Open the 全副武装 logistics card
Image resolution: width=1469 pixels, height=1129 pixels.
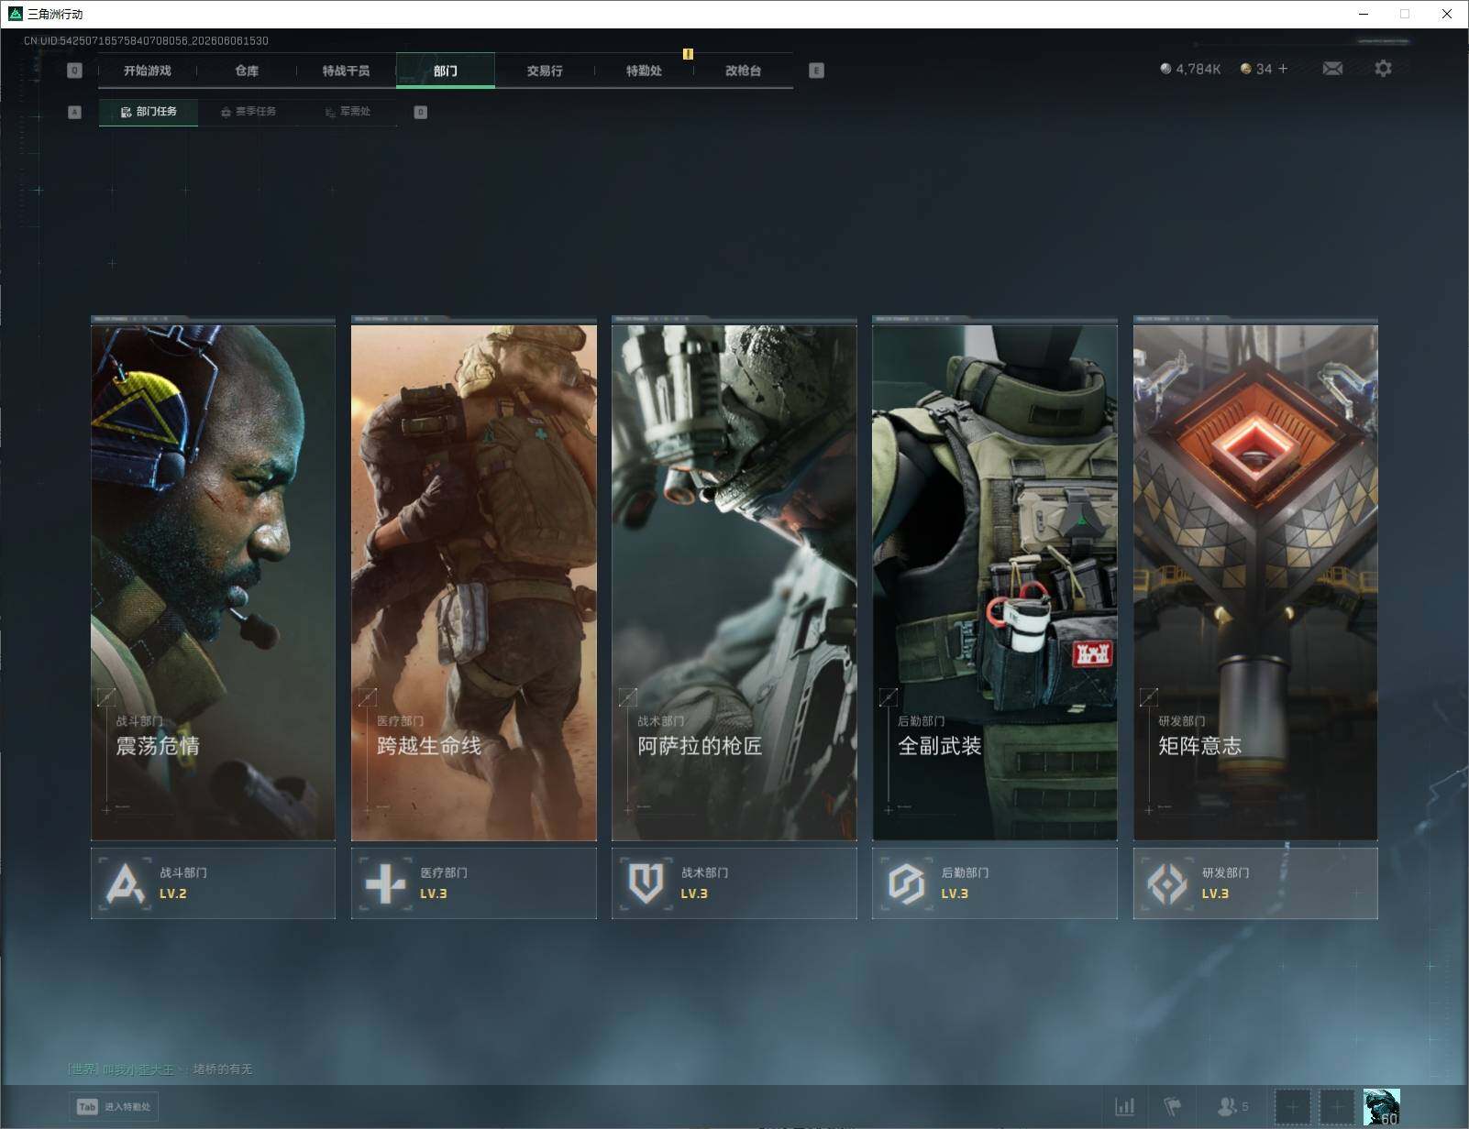tap(995, 578)
